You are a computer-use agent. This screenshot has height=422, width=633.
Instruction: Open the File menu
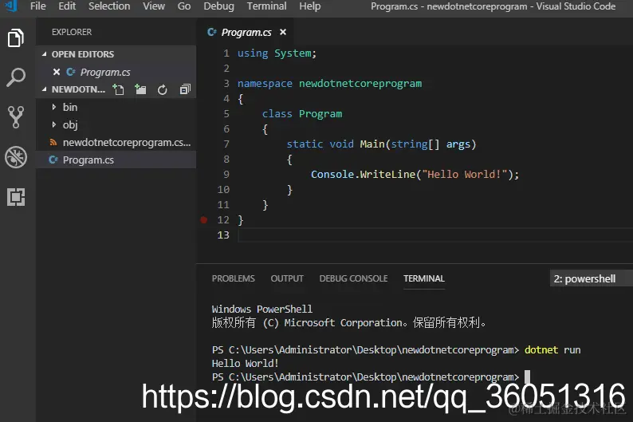click(x=38, y=6)
